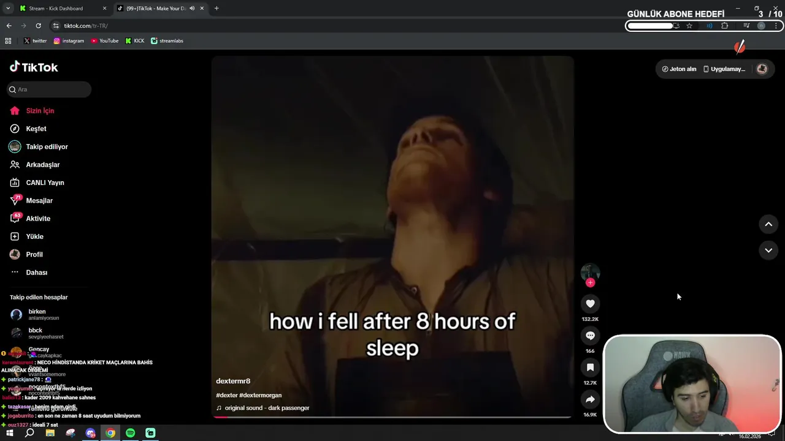Seek on the video progress bar

(x=392, y=417)
